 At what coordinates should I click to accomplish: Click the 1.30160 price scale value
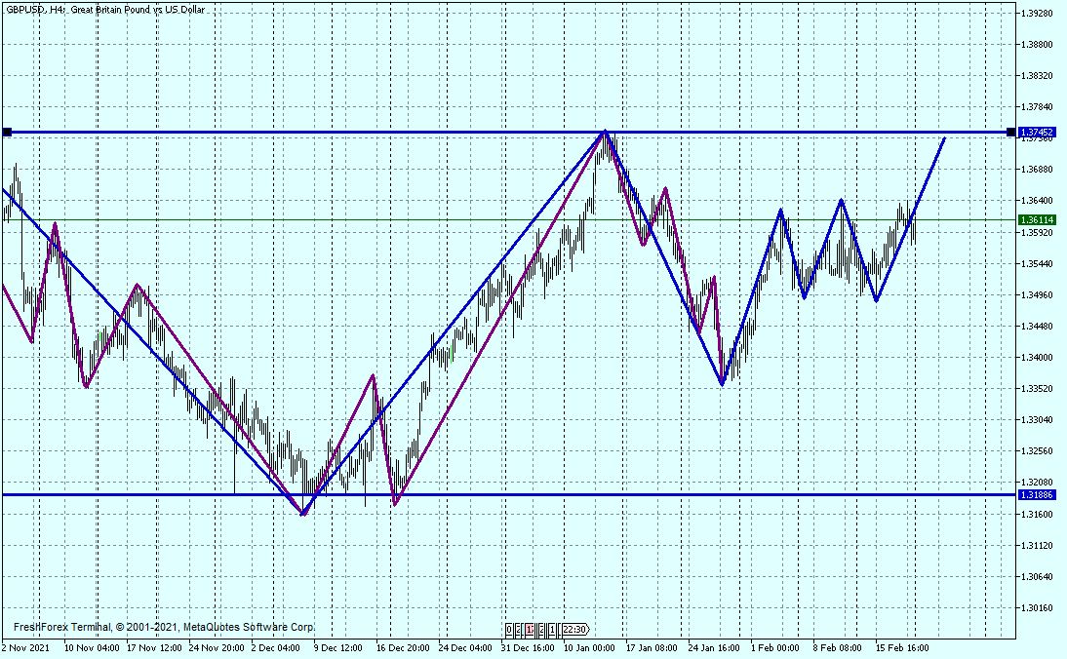click(1038, 607)
